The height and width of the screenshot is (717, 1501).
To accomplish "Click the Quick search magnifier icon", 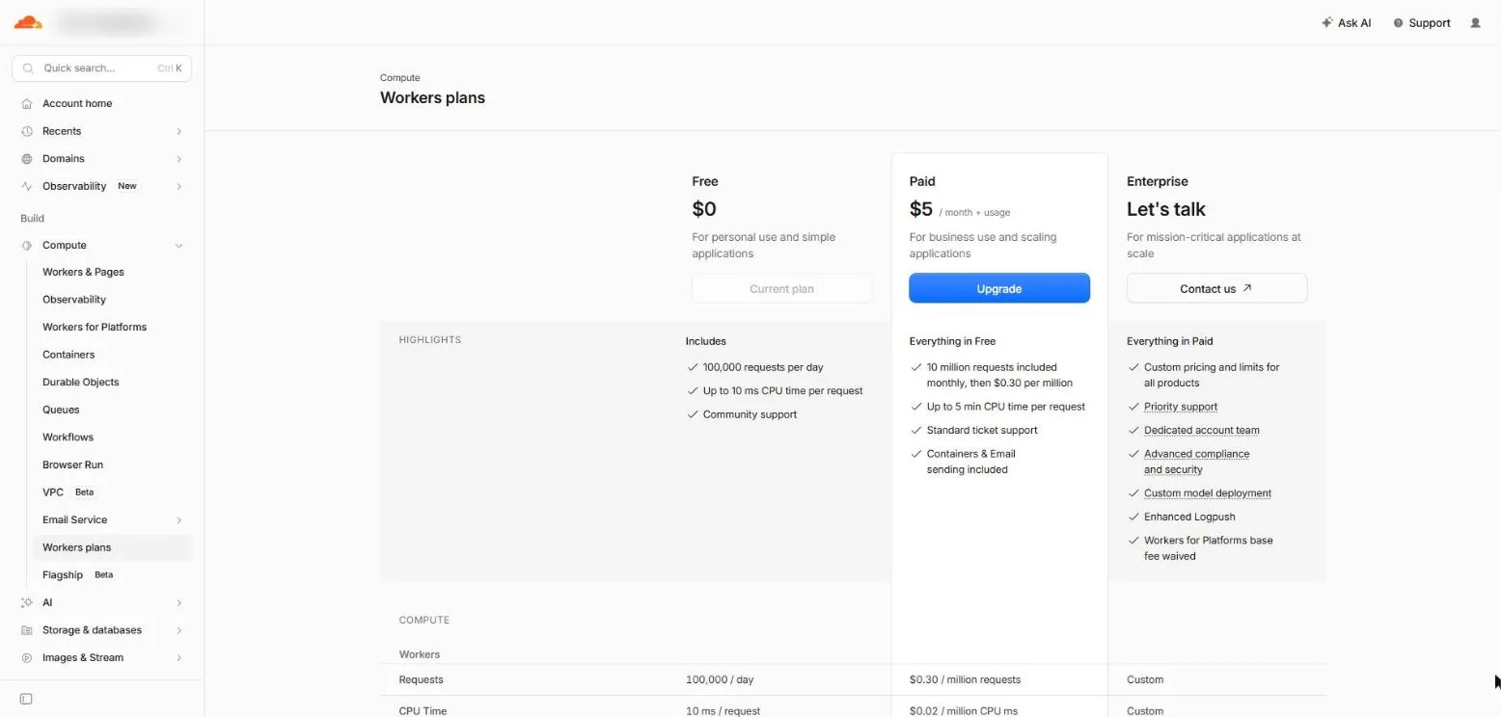I will coord(28,68).
